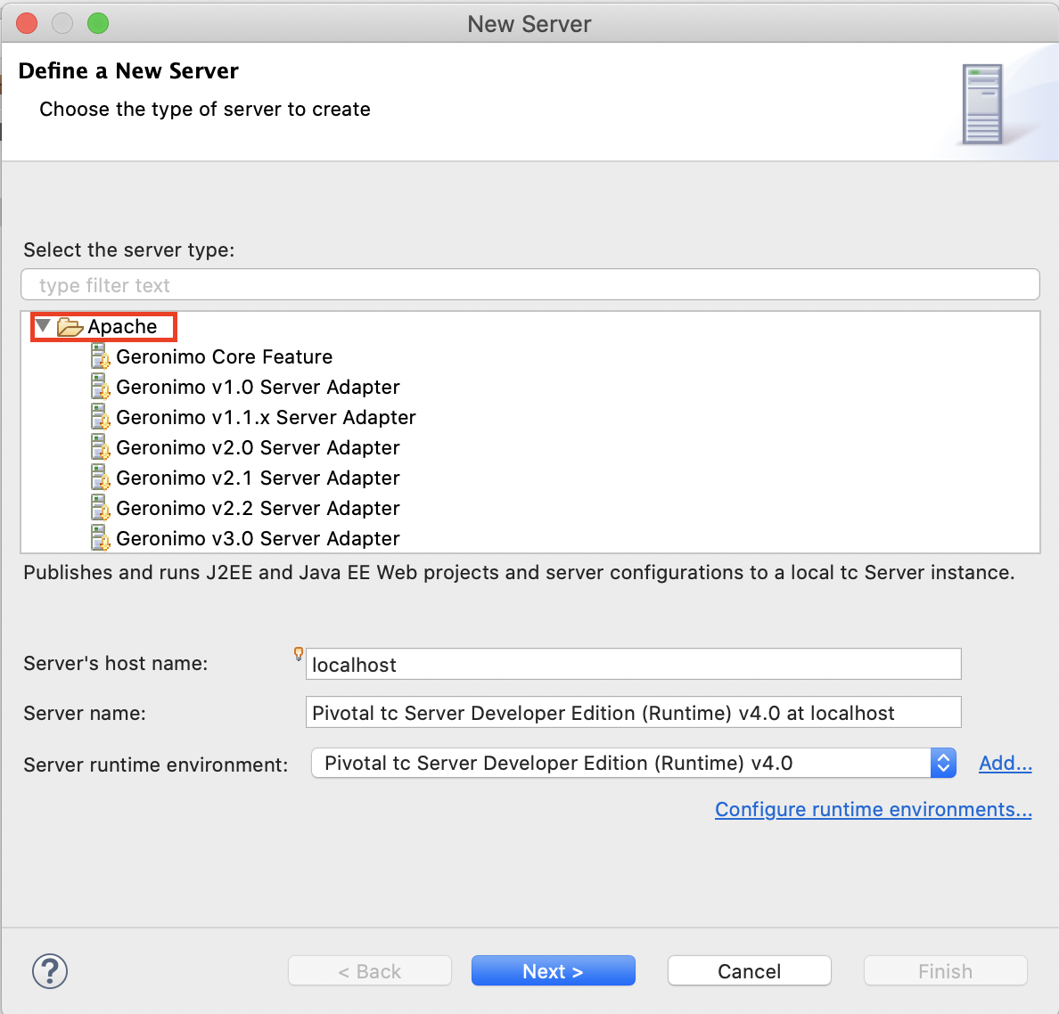Click the green zoom window button
Image resolution: width=1059 pixels, height=1014 pixels.
[98, 23]
